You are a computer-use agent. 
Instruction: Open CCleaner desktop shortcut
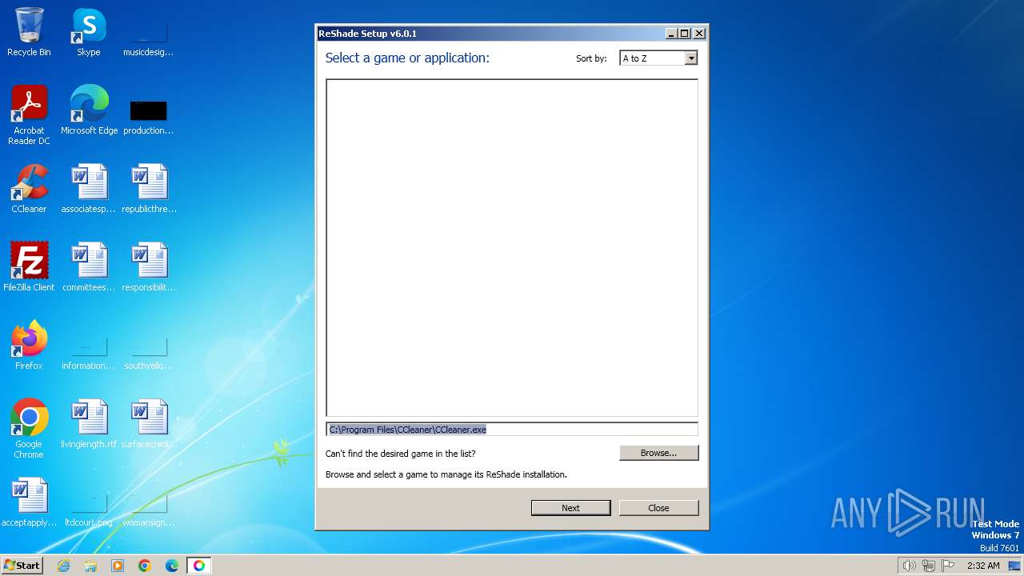click(29, 189)
